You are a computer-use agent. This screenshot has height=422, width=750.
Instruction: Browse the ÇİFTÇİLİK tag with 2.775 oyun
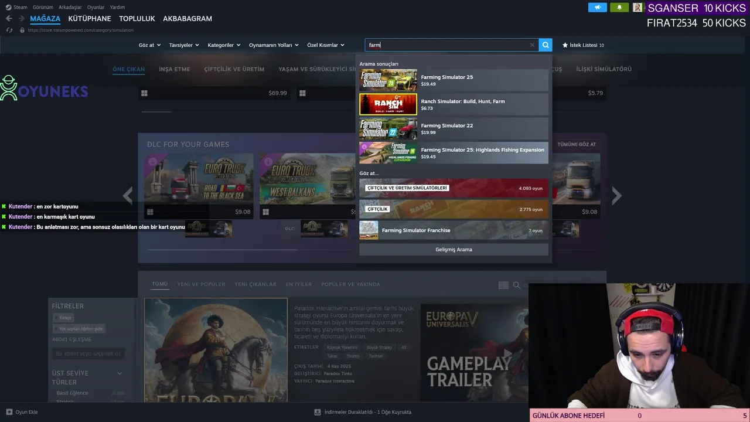click(454, 209)
